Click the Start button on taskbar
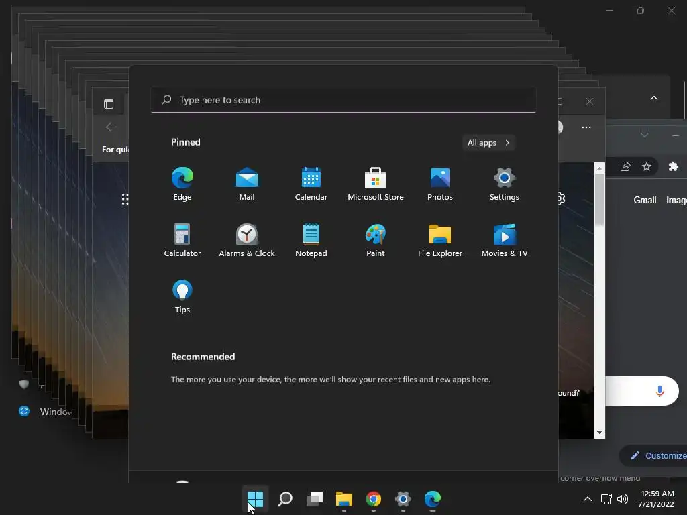 [256, 499]
